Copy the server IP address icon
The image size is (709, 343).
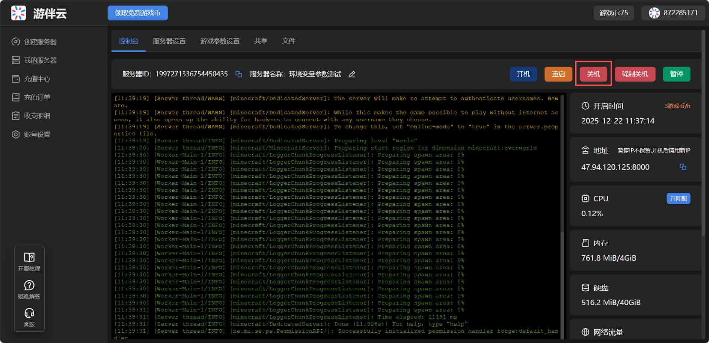click(683, 167)
